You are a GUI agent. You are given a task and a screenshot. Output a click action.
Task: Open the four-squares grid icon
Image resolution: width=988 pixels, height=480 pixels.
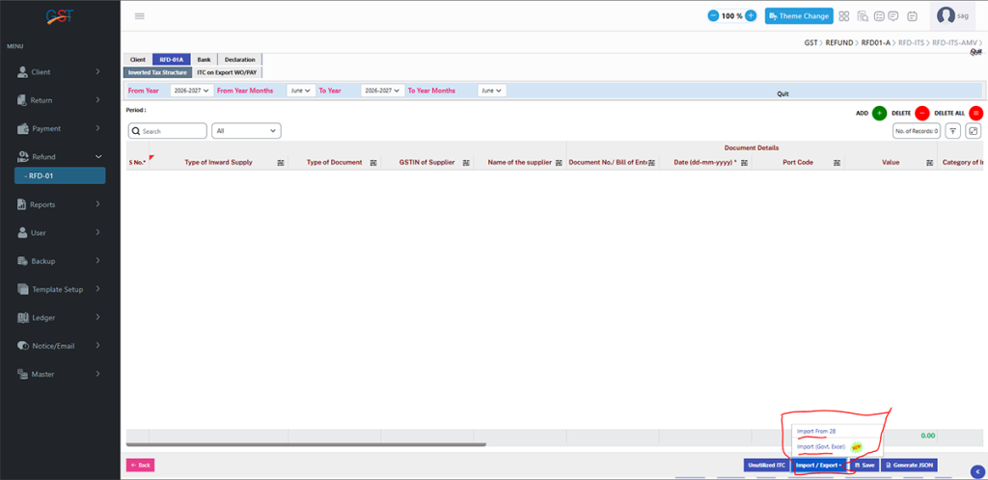[x=844, y=16]
